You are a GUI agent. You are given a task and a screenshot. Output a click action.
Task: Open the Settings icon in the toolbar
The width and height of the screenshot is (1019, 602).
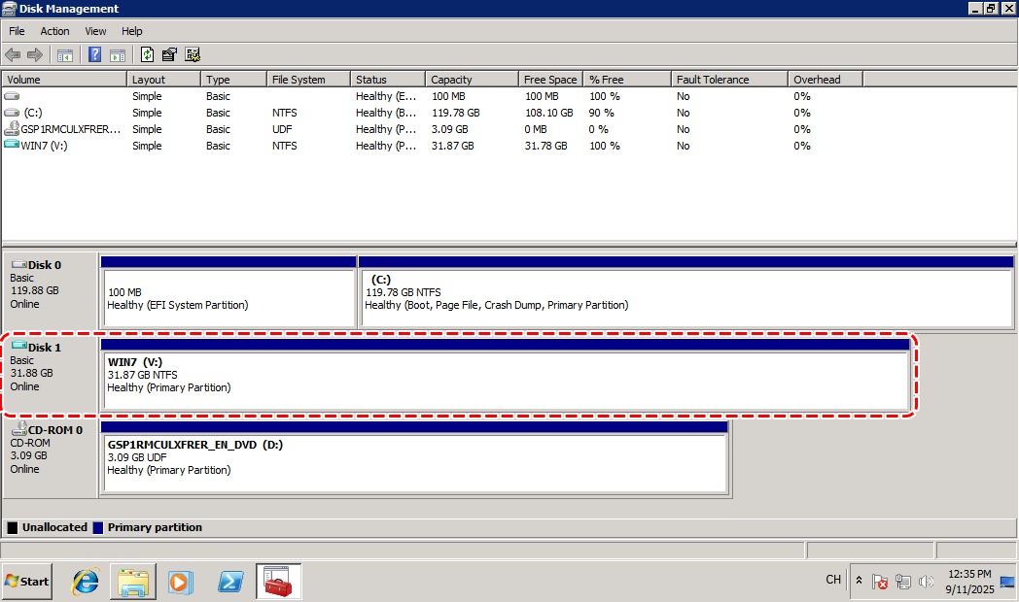pos(193,54)
